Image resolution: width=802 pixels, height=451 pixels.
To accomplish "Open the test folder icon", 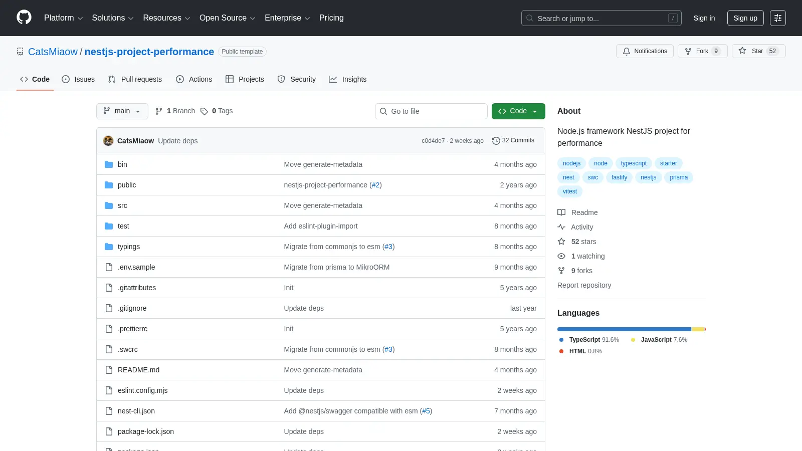I will point(109,226).
